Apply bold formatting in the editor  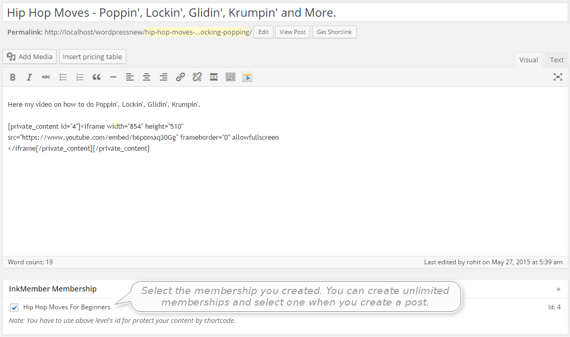coord(13,77)
